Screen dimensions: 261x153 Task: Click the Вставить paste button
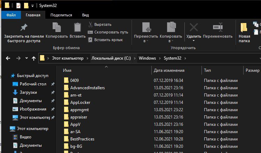click(78, 30)
